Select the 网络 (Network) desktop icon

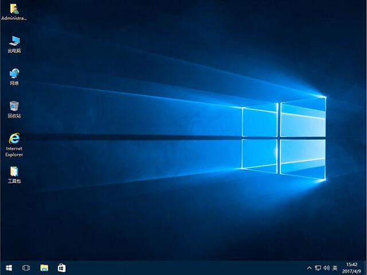(x=14, y=77)
